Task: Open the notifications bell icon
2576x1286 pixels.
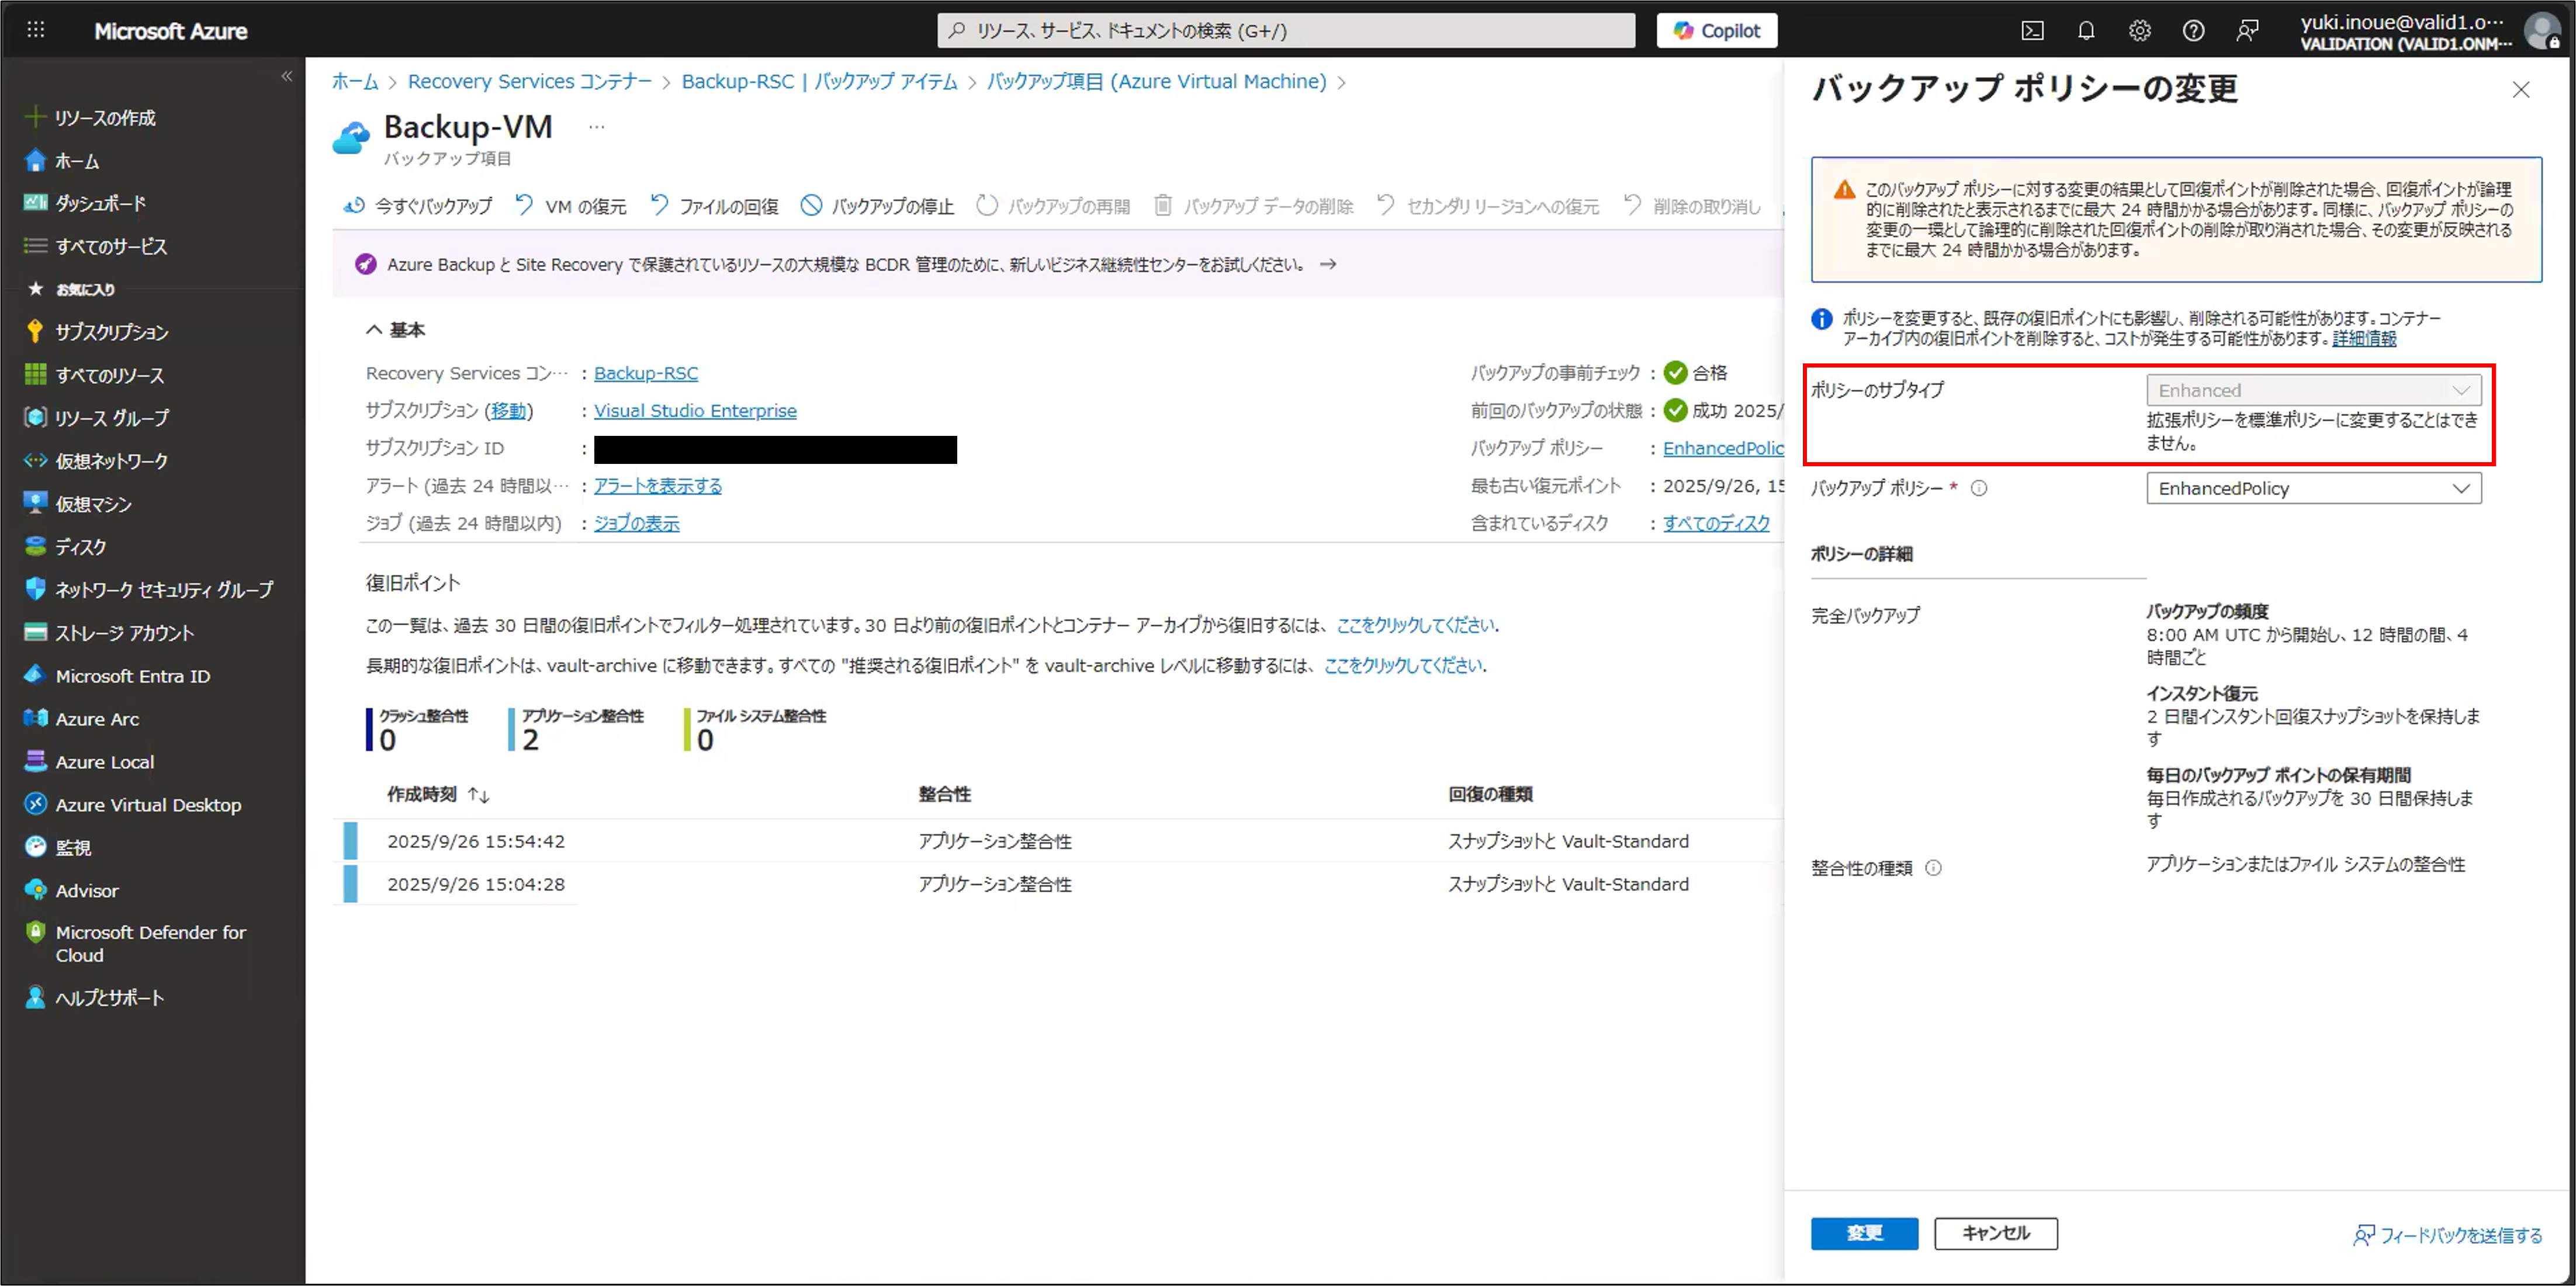Action: pyautogui.click(x=2086, y=31)
